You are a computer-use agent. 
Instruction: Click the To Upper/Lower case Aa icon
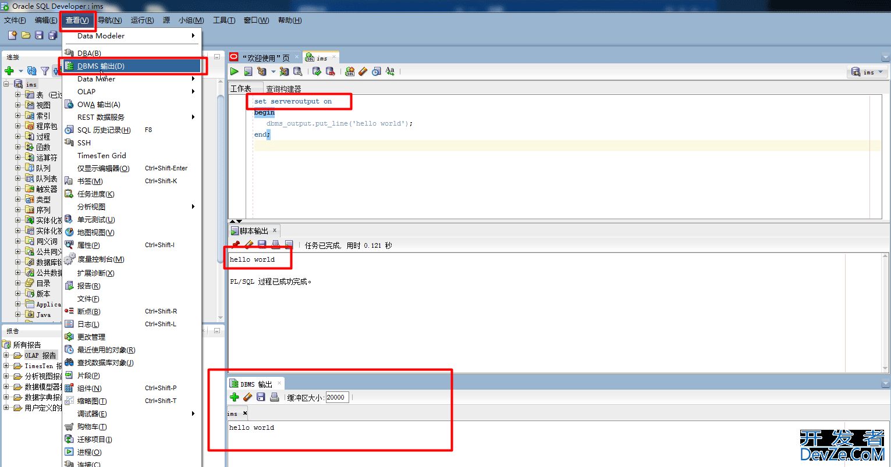coord(390,71)
